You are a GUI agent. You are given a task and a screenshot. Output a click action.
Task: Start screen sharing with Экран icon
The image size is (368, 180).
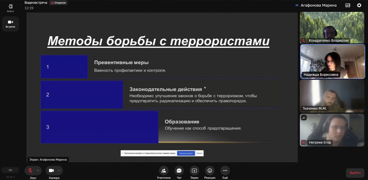click(x=194, y=171)
